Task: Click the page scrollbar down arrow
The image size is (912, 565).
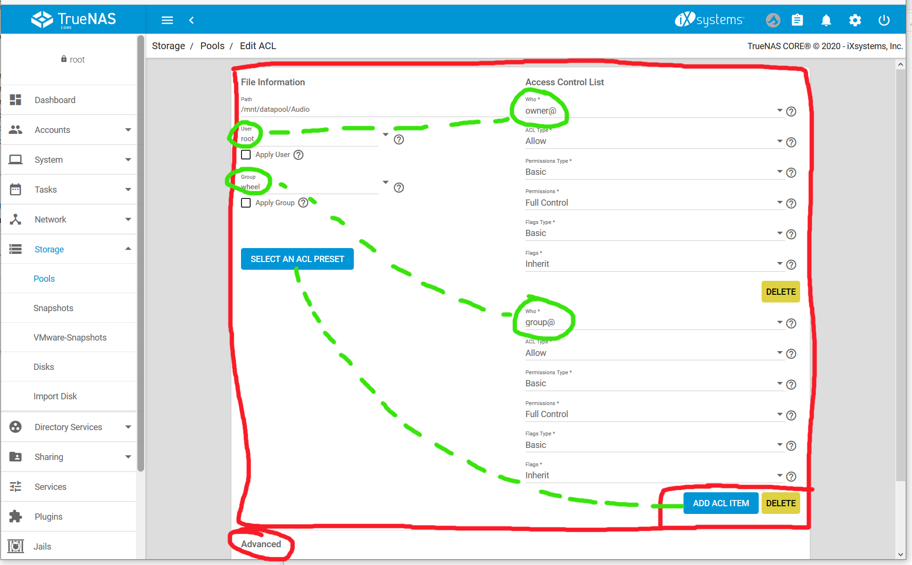Action: [900, 554]
